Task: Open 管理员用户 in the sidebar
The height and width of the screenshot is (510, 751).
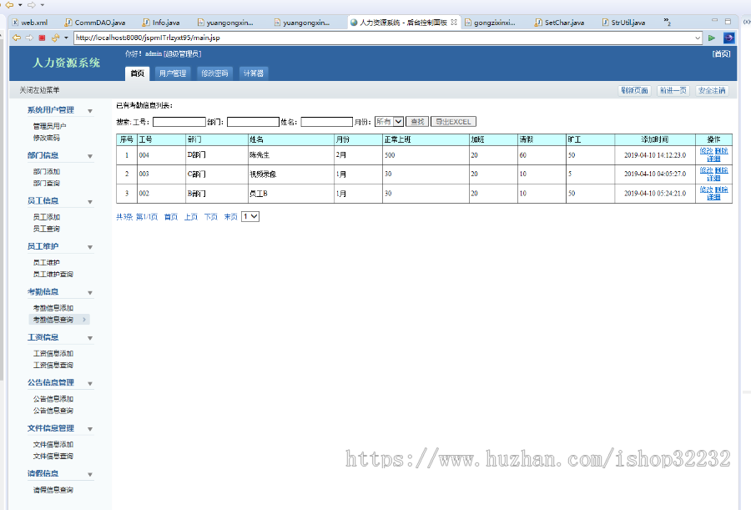Action: (x=49, y=126)
